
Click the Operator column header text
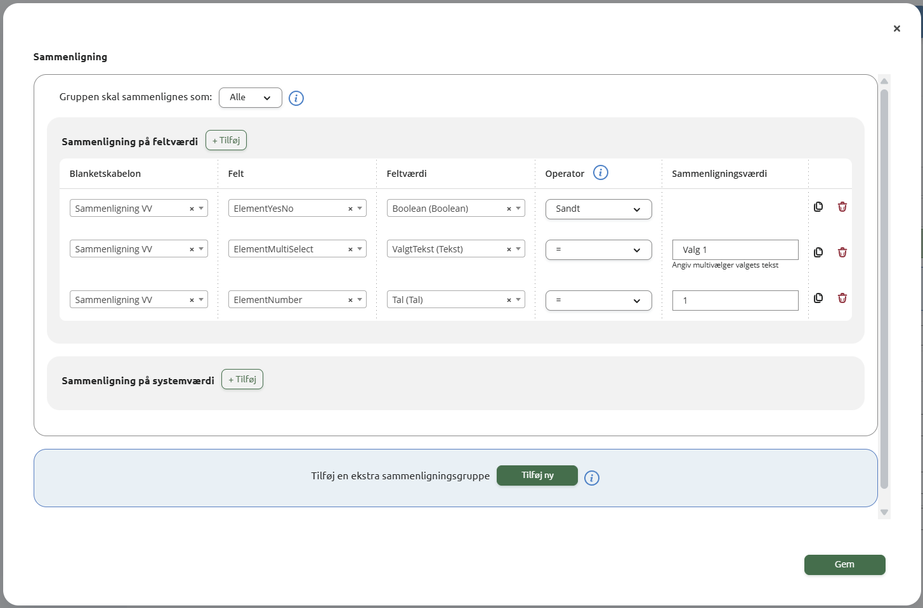click(565, 174)
